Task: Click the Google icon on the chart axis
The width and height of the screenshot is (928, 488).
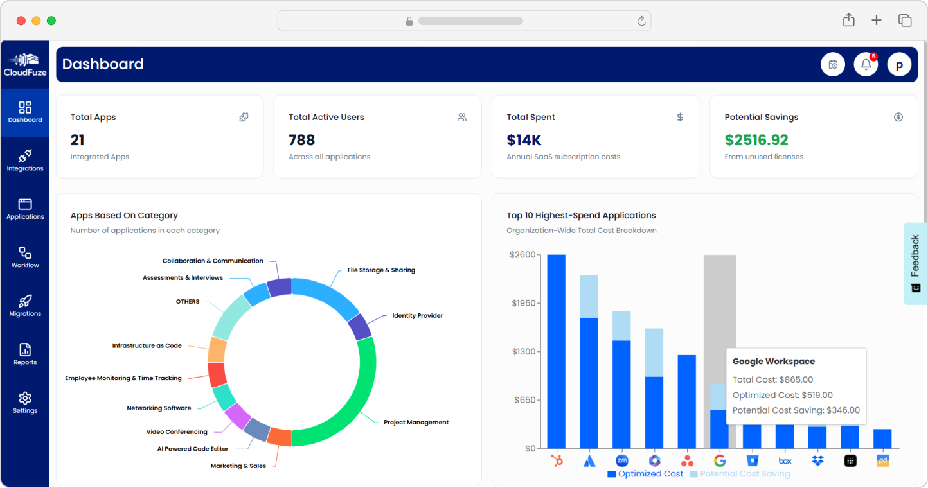Action: click(x=720, y=460)
